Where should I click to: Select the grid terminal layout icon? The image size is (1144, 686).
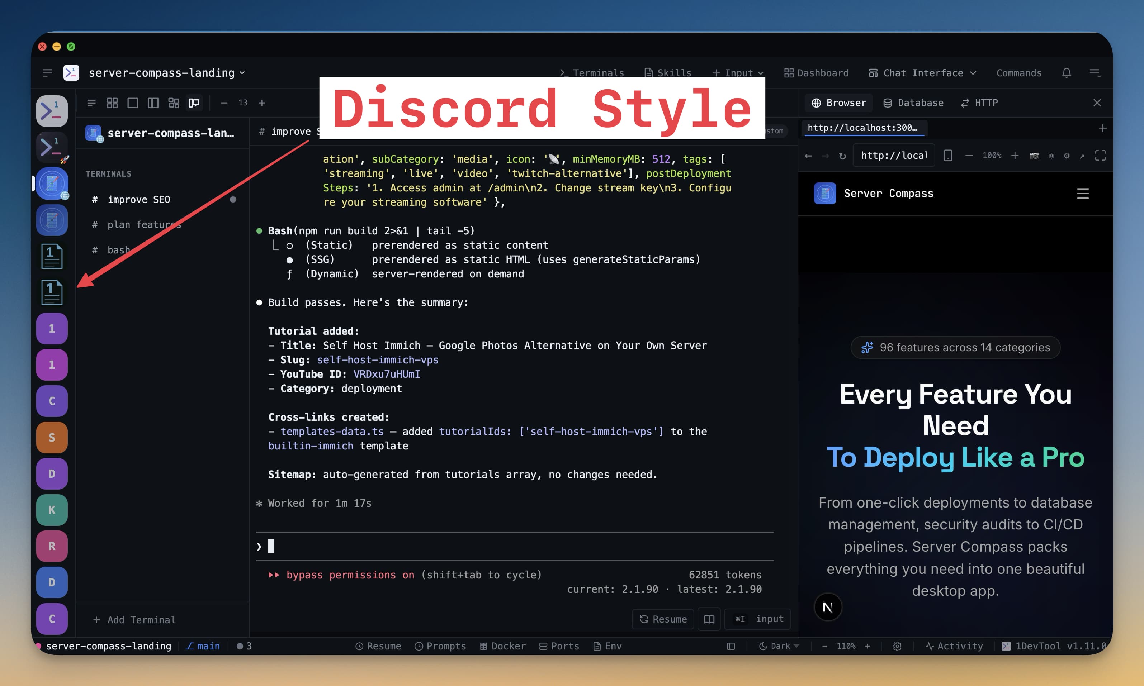pos(112,103)
